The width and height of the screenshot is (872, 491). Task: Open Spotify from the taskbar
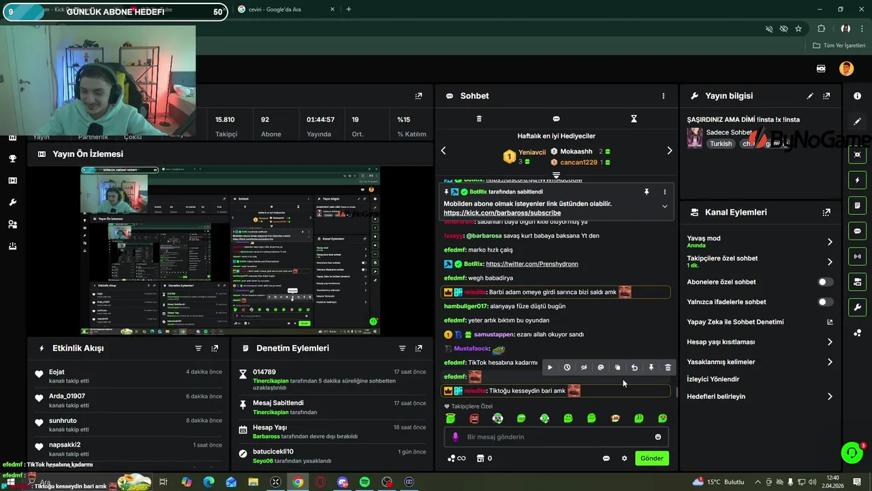364,482
